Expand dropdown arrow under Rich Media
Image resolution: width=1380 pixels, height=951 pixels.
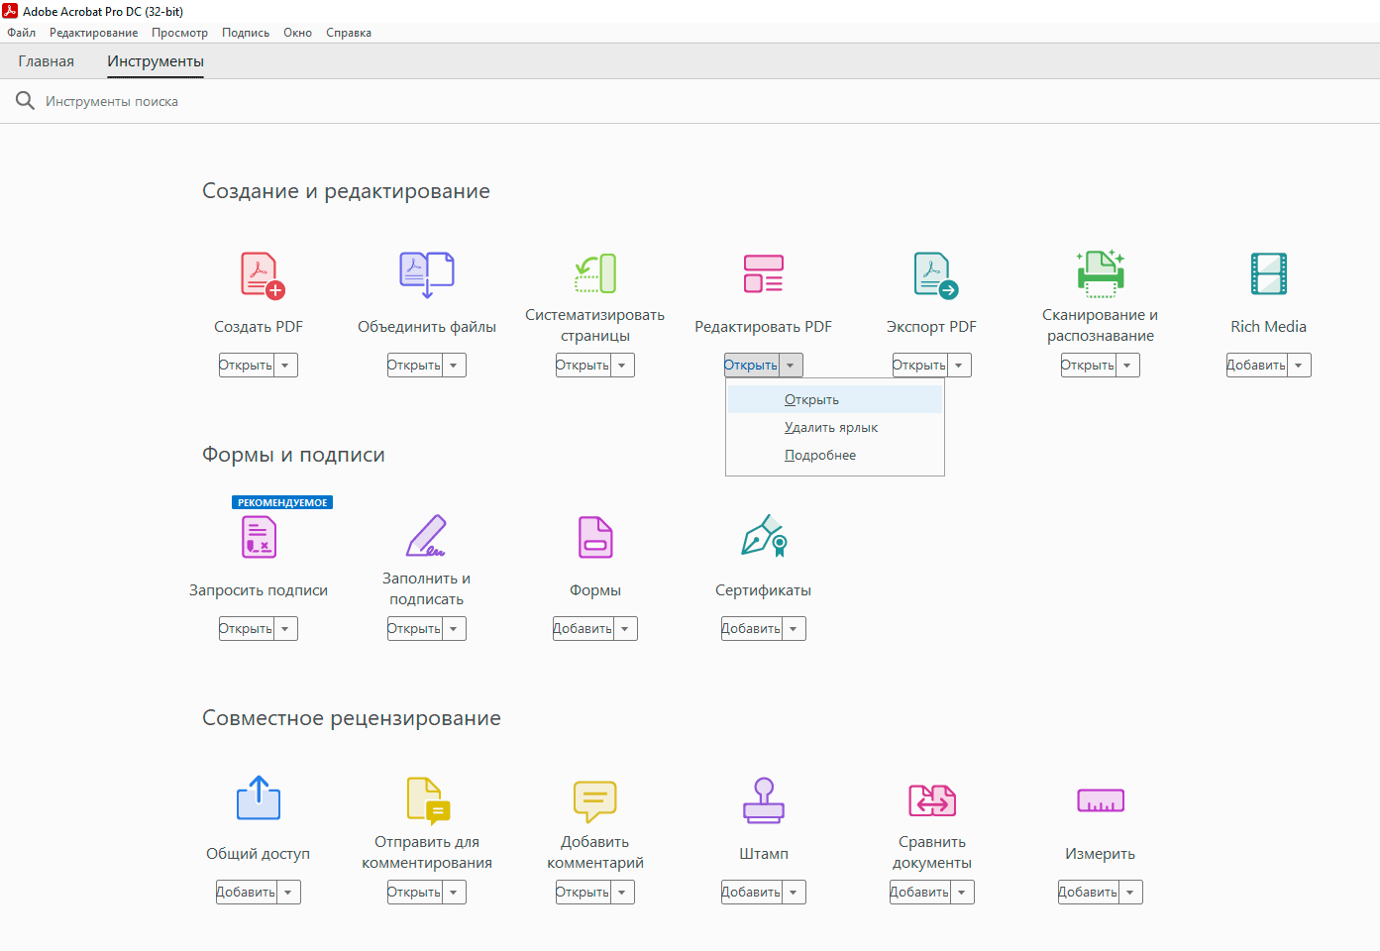(1299, 366)
